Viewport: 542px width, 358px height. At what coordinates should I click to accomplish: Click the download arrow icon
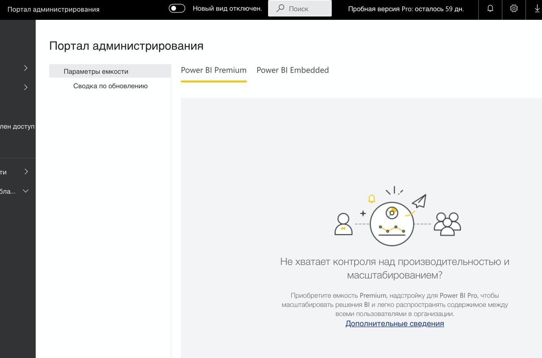(x=537, y=8)
